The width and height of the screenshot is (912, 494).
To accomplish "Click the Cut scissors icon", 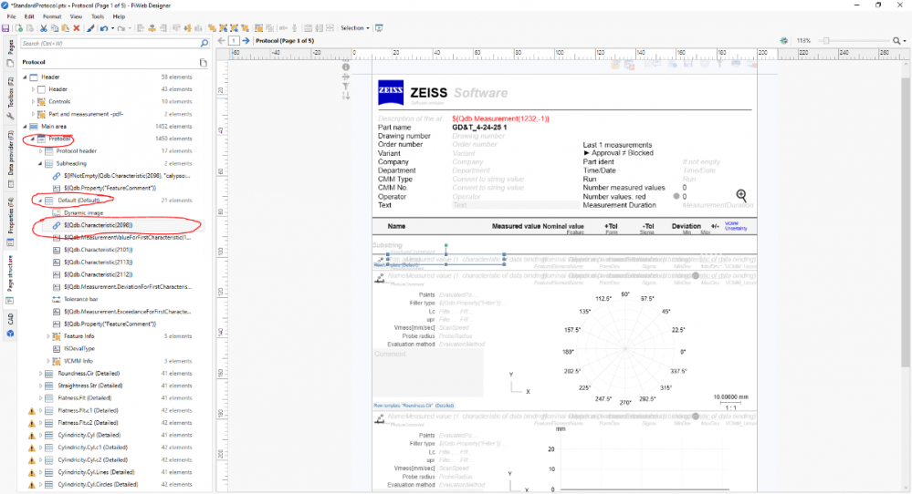I will click(43, 28).
